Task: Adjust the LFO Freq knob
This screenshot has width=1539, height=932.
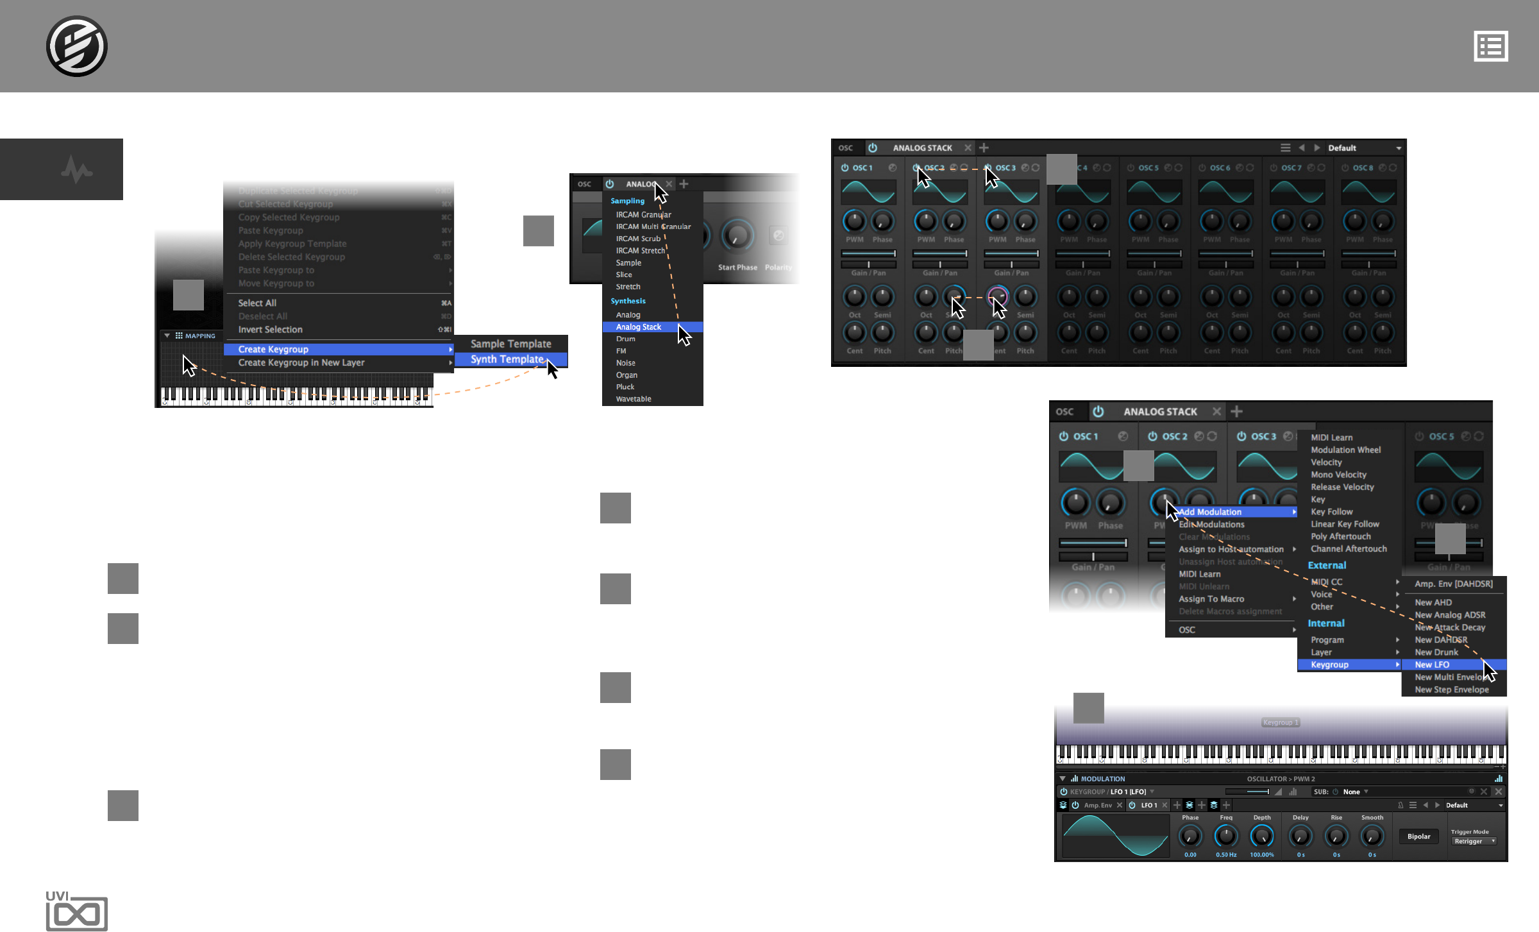Action: pos(1226,836)
